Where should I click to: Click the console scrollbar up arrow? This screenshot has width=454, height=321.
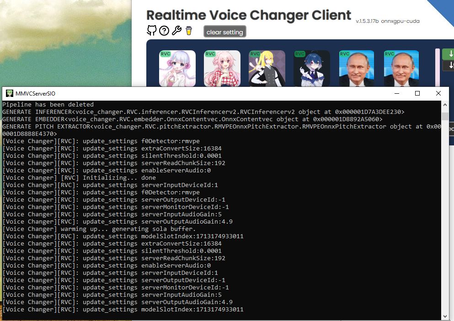click(445, 105)
